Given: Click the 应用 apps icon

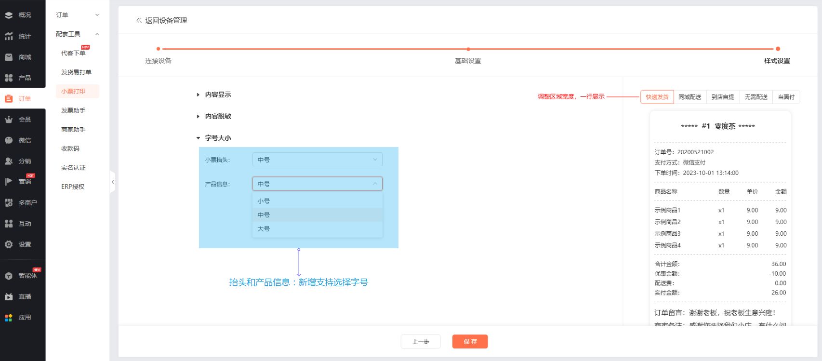Looking at the screenshot, I should (9, 318).
